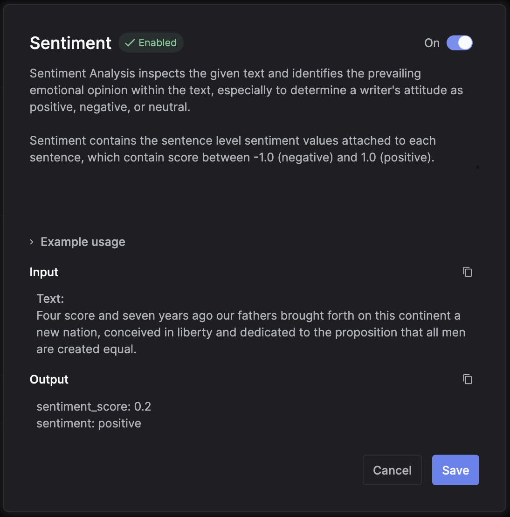Expand the Example usage chevron arrow
The height and width of the screenshot is (517, 510).
(32, 242)
